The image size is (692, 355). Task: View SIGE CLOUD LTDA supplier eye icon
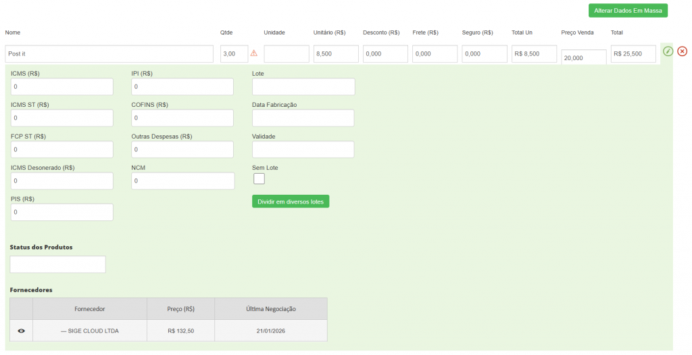[x=22, y=331]
